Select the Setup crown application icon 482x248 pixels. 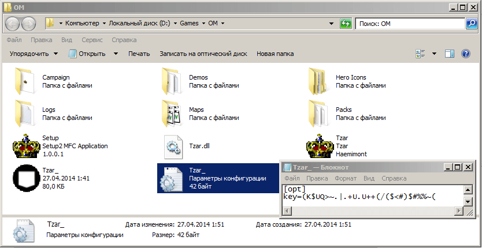pos(24,146)
